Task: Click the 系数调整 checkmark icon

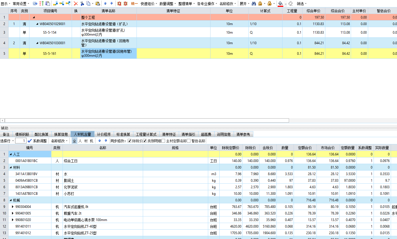Action: tap(30, 141)
